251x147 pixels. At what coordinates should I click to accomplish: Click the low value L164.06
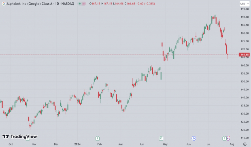click(x=118, y=4)
